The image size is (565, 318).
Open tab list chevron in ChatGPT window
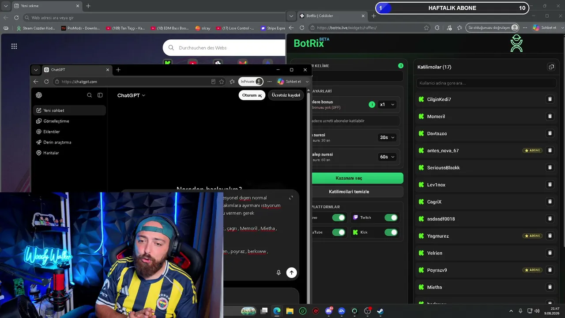tap(35, 70)
